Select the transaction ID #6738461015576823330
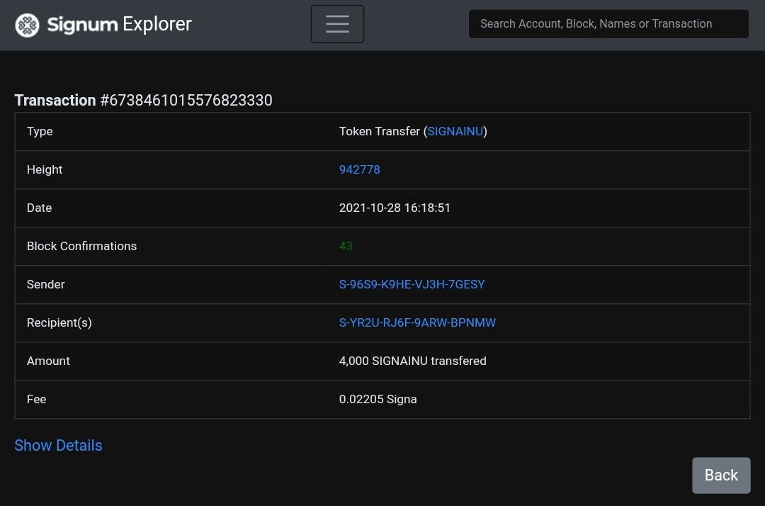 186,100
